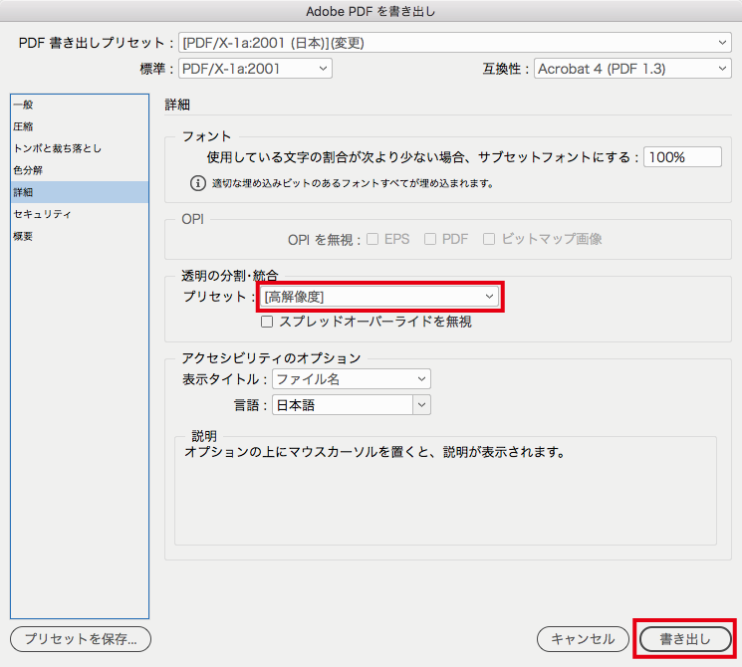
Task: Open the 透明の分割・統合 プリセット [高解像度] dropdown
Action: (x=379, y=297)
